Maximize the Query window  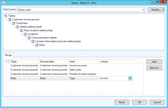click(x=157, y=2)
